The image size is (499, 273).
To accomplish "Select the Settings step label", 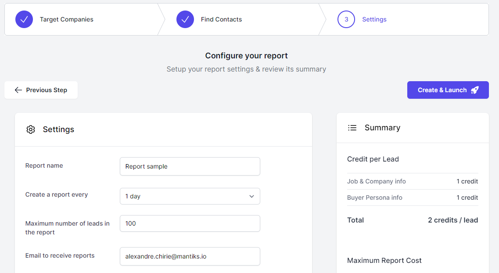I will [x=374, y=19].
